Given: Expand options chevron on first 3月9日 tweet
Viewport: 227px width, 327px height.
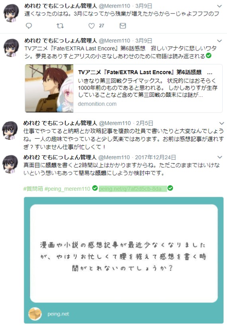Looking at the screenshot, I should pyautogui.click(x=219, y=6).
